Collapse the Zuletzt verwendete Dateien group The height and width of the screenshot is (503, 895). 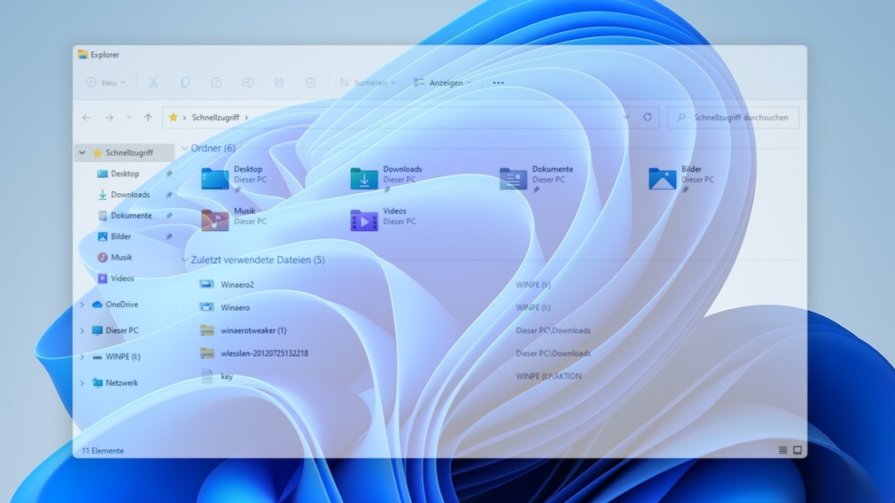coord(184,260)
